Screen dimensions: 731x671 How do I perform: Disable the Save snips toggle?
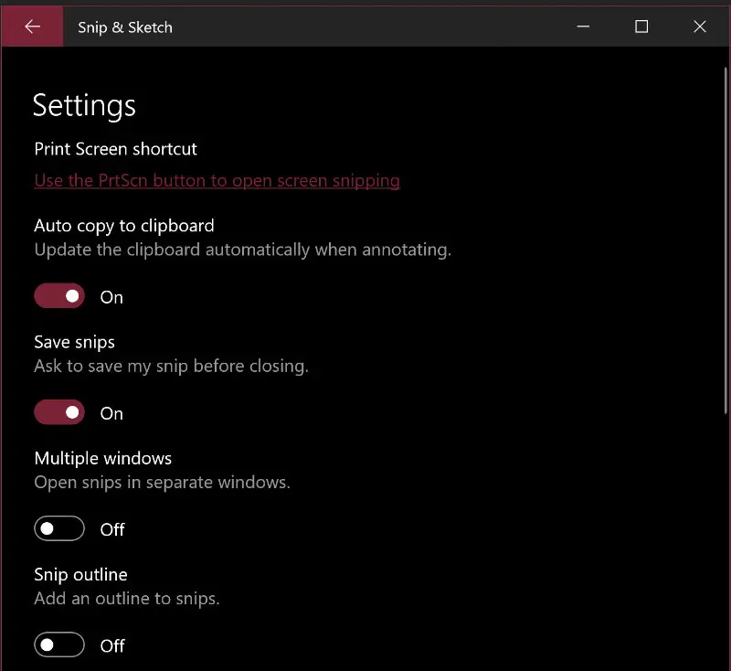click(59, 412)
